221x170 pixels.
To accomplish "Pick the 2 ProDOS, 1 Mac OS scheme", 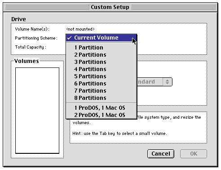I will point(102,115).
